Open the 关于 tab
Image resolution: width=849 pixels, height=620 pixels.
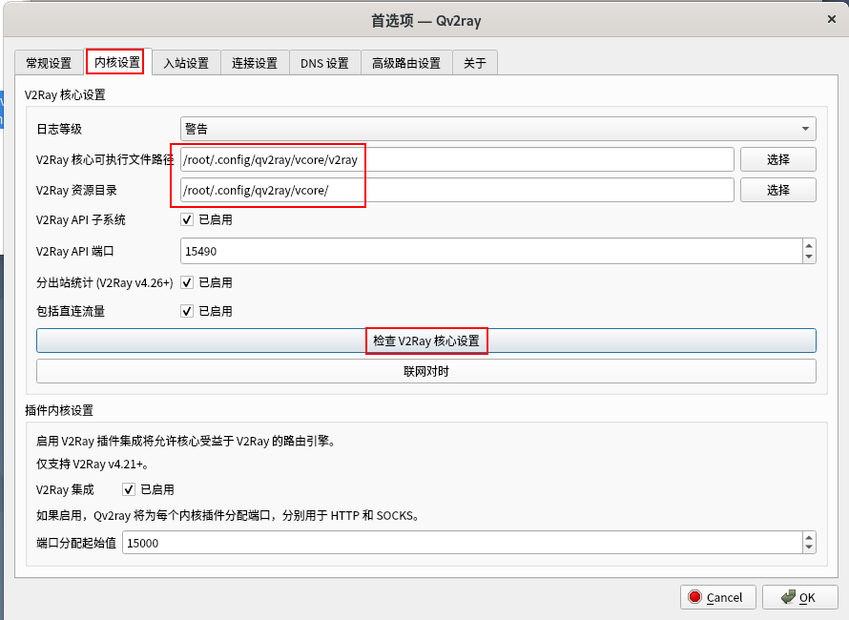[x=475, y=63]
